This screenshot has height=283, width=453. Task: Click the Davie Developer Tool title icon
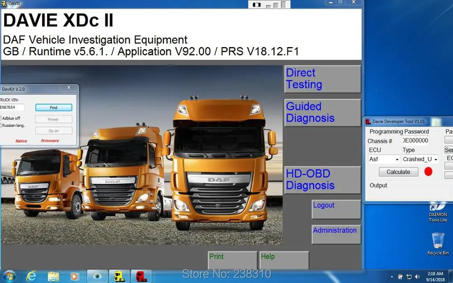tap(368, 121)
